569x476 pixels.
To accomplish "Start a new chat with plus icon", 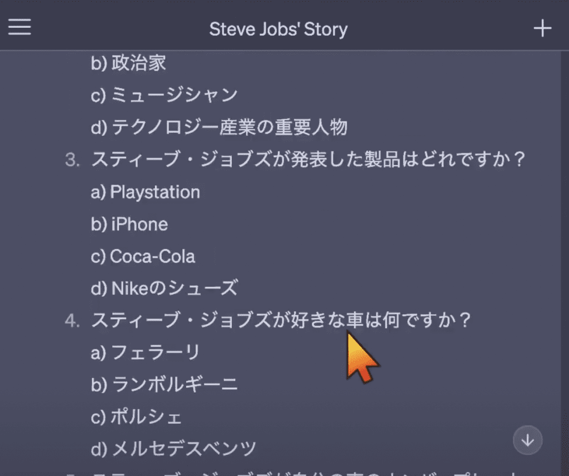I will pos(542,28).
